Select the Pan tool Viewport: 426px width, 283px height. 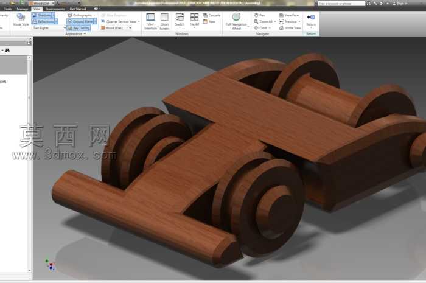tap(259, 15)
